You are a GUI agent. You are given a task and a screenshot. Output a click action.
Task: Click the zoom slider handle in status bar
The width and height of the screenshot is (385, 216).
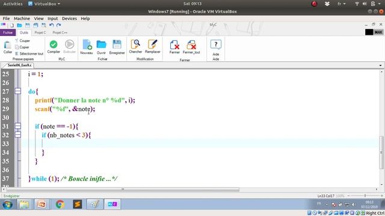pos(365,196)
